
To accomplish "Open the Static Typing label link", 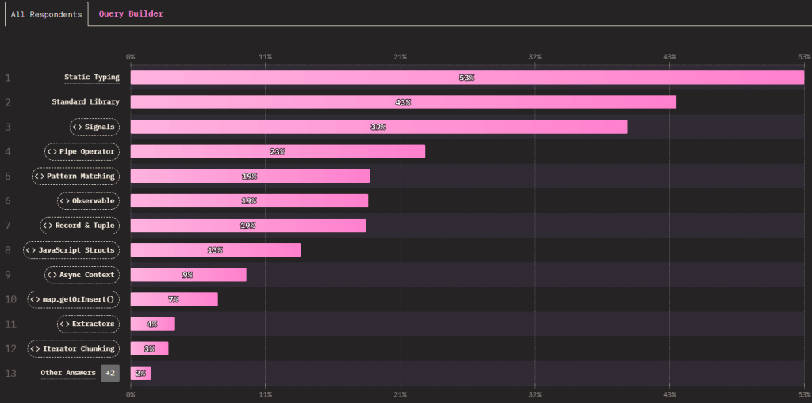I will (92, 78).
